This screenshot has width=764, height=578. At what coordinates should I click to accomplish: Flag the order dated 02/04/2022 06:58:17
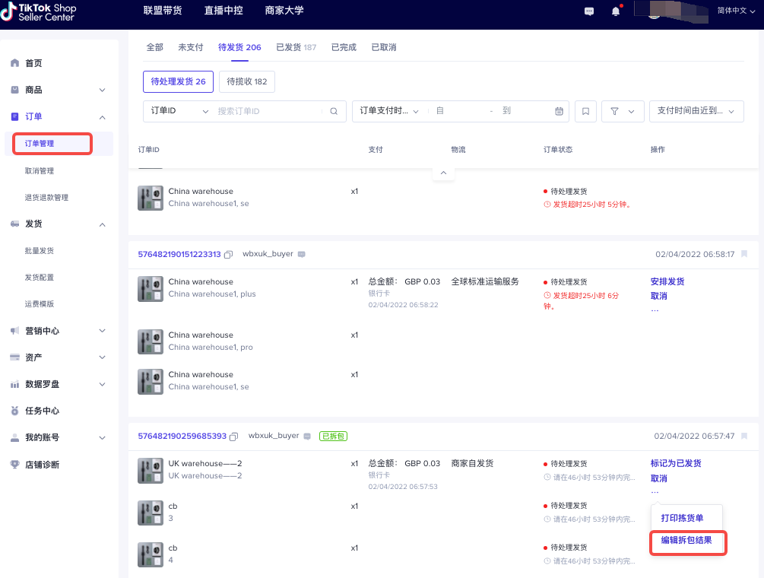[744, 254]
